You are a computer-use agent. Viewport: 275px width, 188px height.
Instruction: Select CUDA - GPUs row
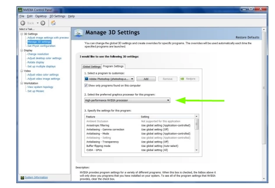tap(140, 150)
